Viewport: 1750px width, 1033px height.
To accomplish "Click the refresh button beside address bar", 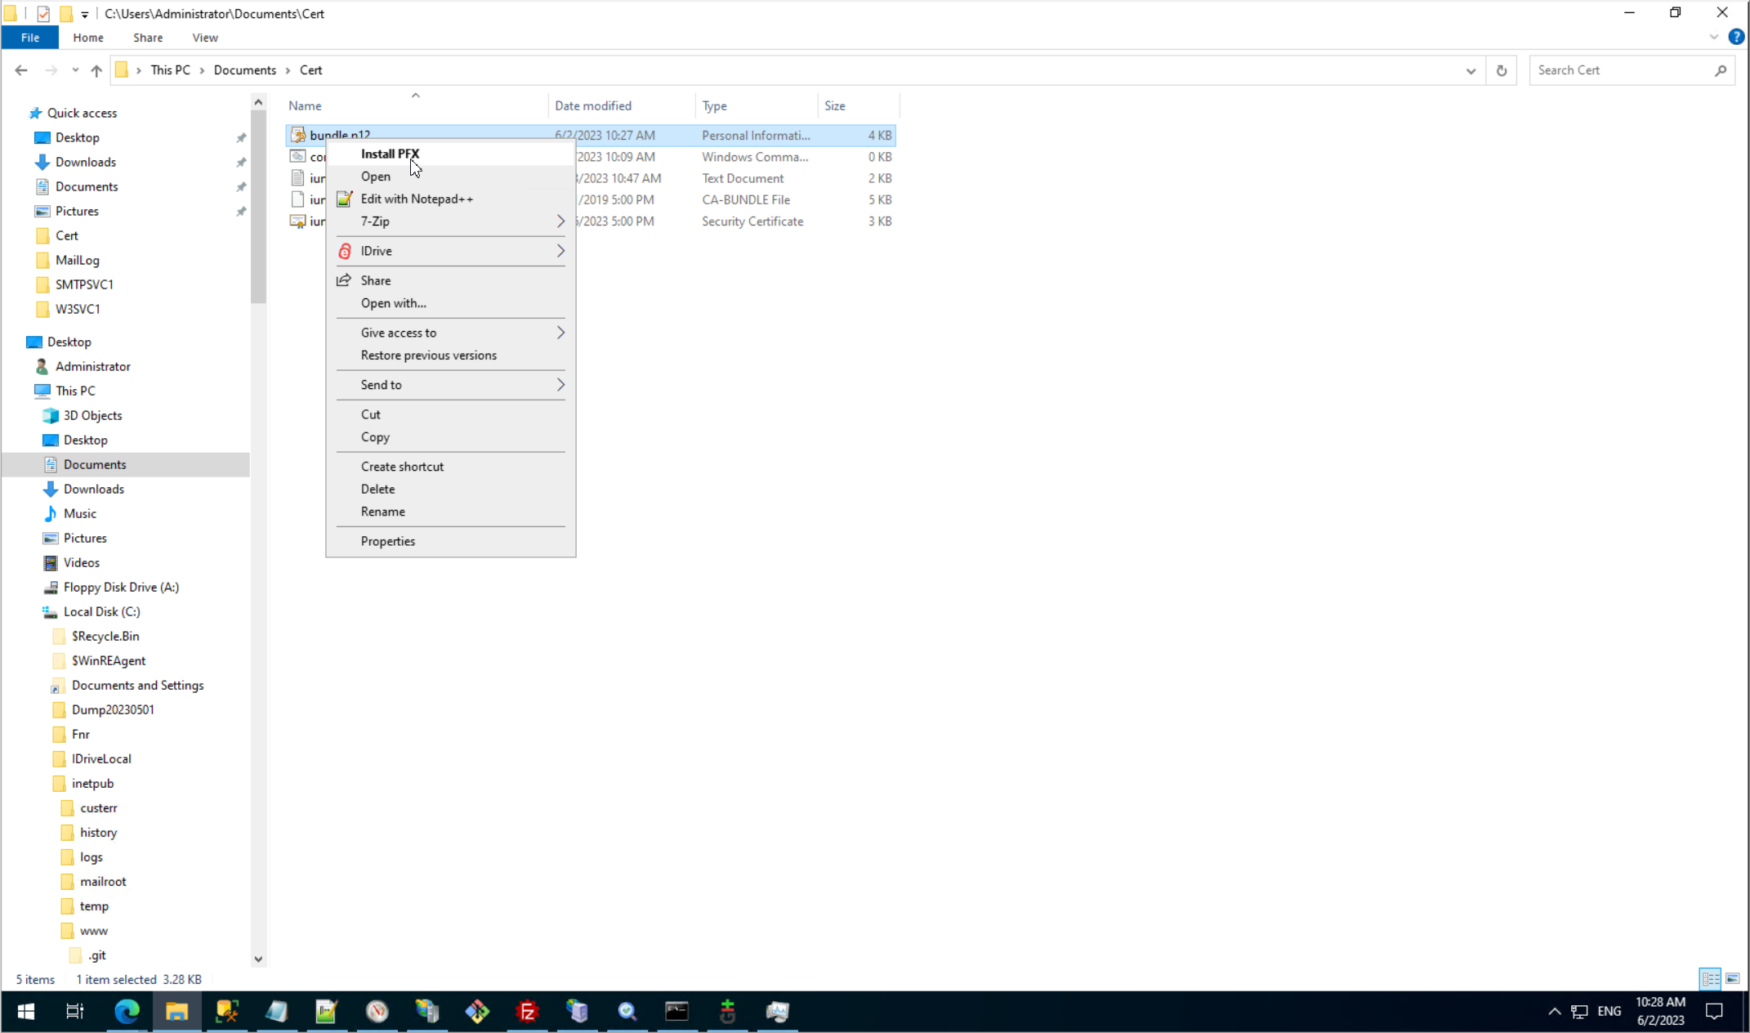I will coord(1501,70).
